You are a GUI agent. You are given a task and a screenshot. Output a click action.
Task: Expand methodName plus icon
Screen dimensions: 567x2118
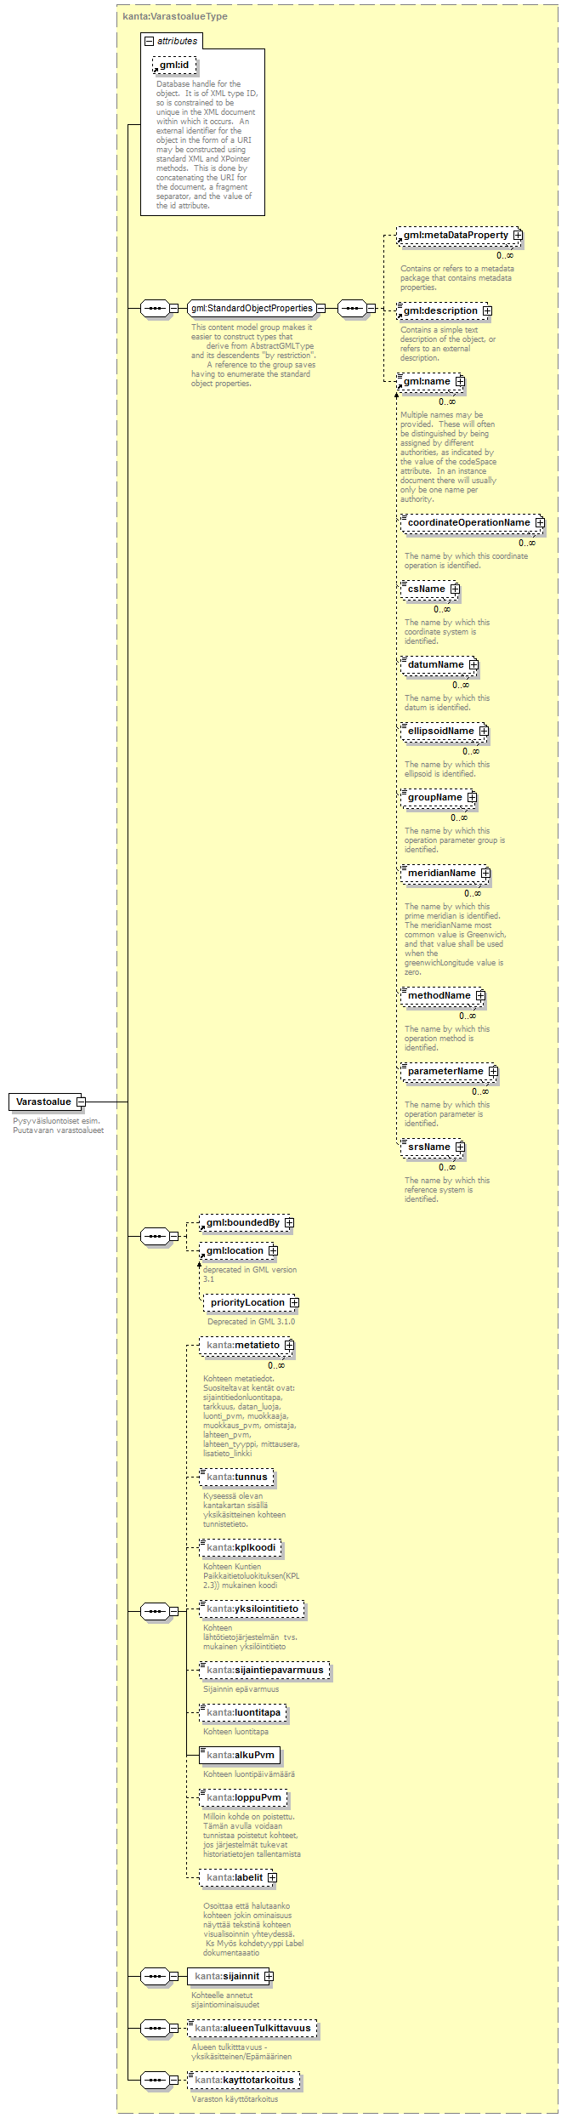tap(480, 995)
